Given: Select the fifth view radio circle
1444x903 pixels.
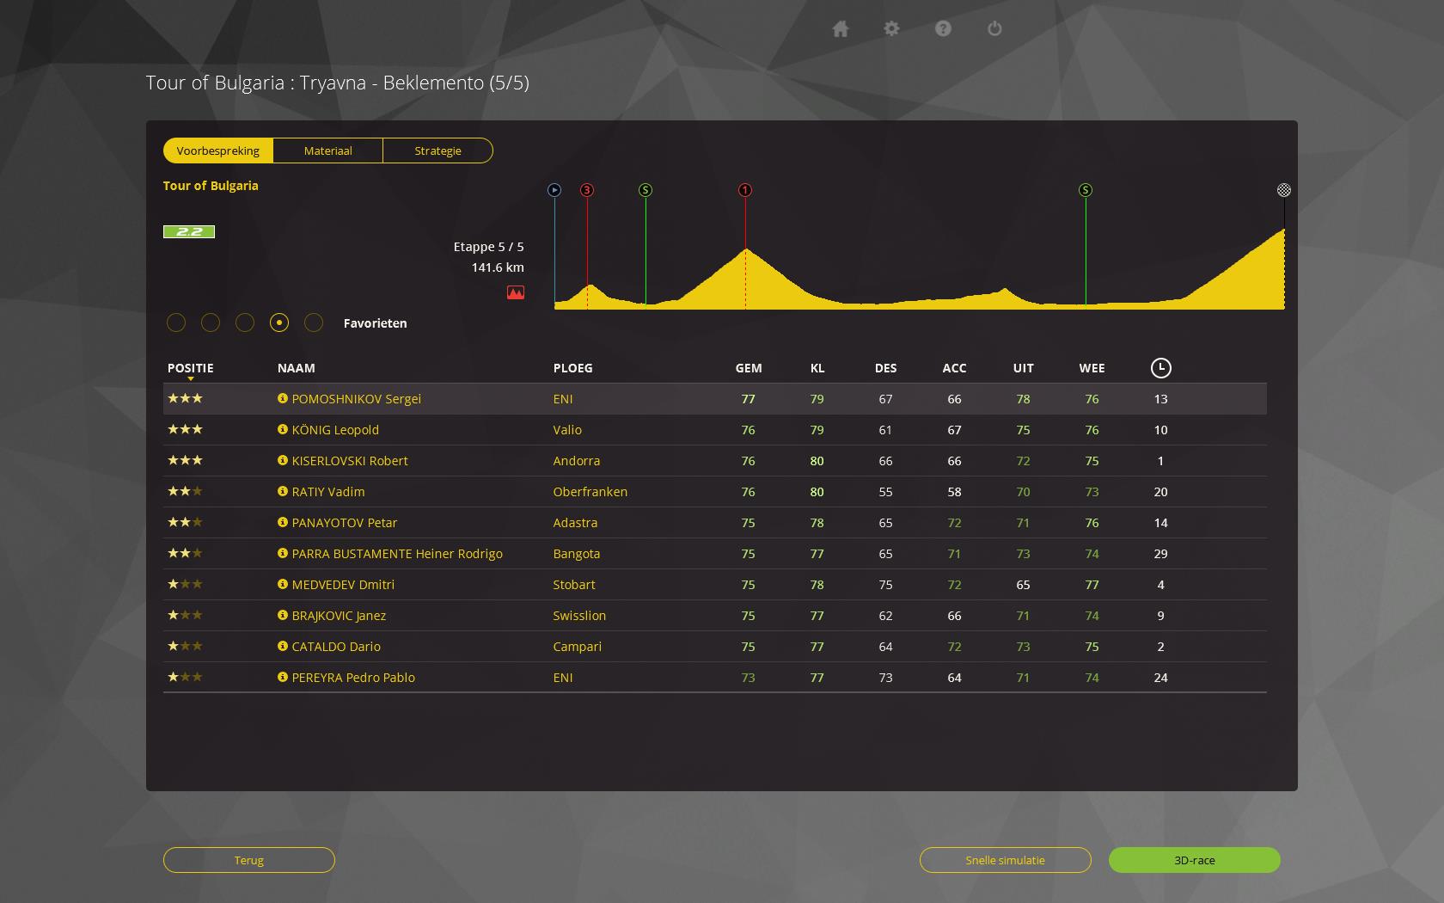Looking at the screenshot, I should click(314, 322).
